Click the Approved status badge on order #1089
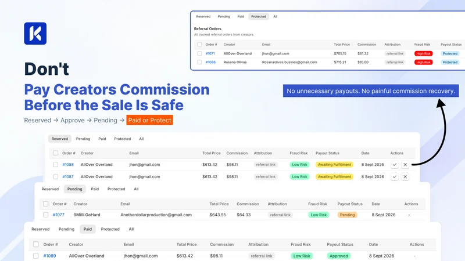The width and height of the screenshot is (465, 261). point(339,256)
